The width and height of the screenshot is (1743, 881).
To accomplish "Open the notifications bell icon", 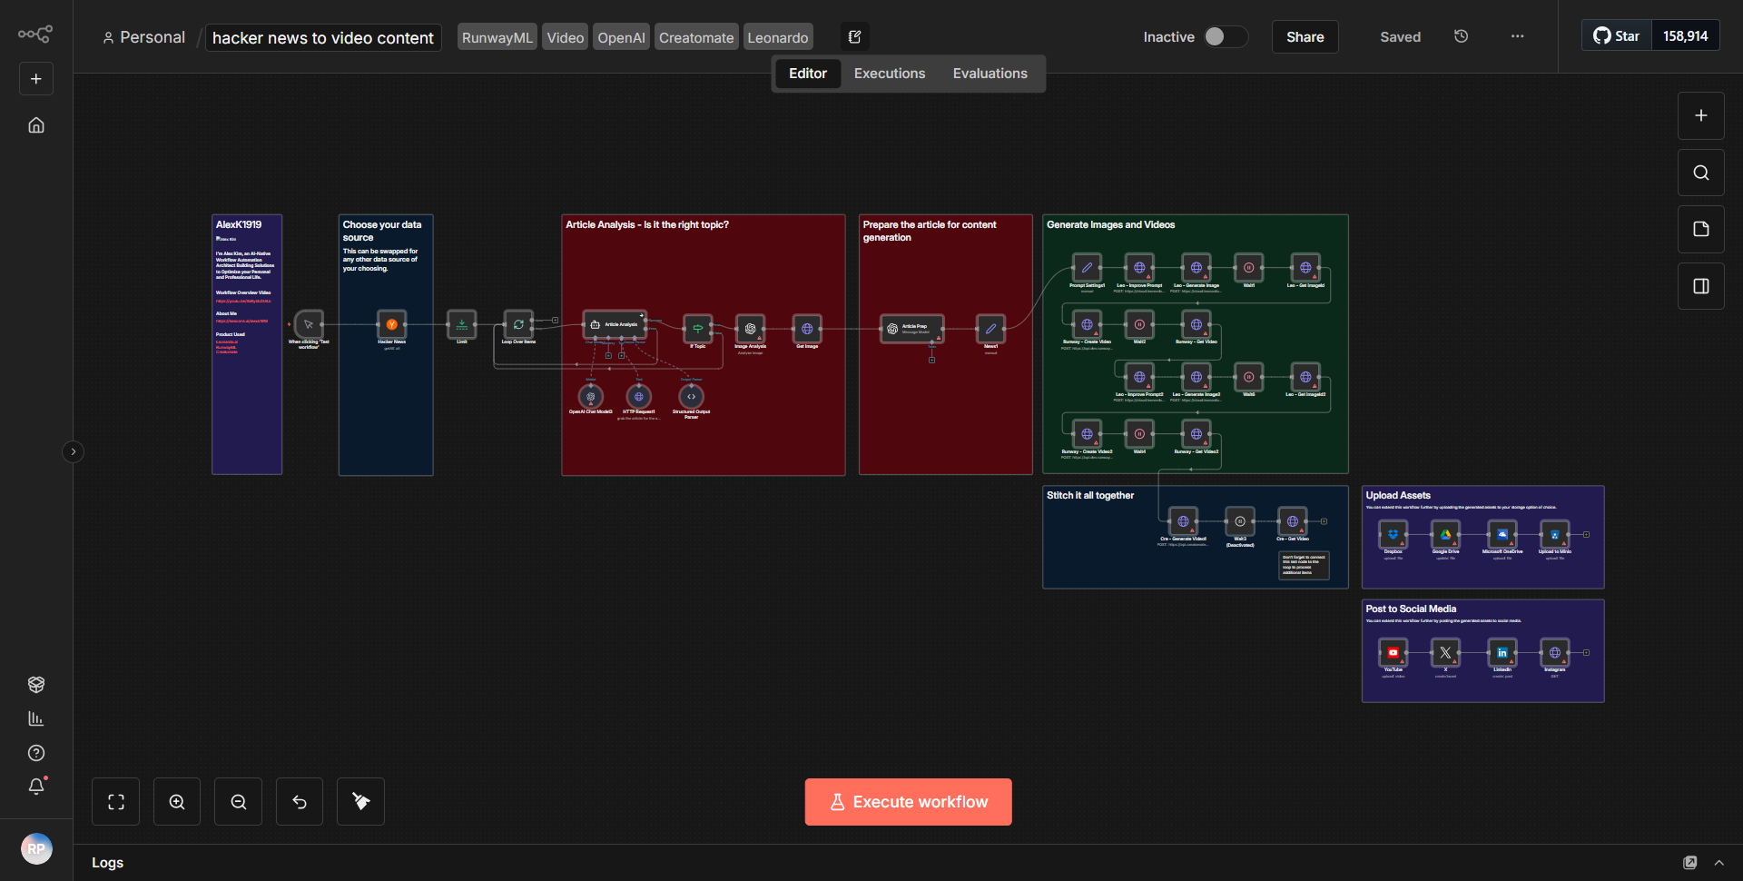I will (x=36, y=787).
